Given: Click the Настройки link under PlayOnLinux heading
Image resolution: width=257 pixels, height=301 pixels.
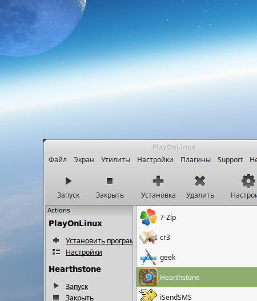Looking at the screenshot, I should 84,252.
